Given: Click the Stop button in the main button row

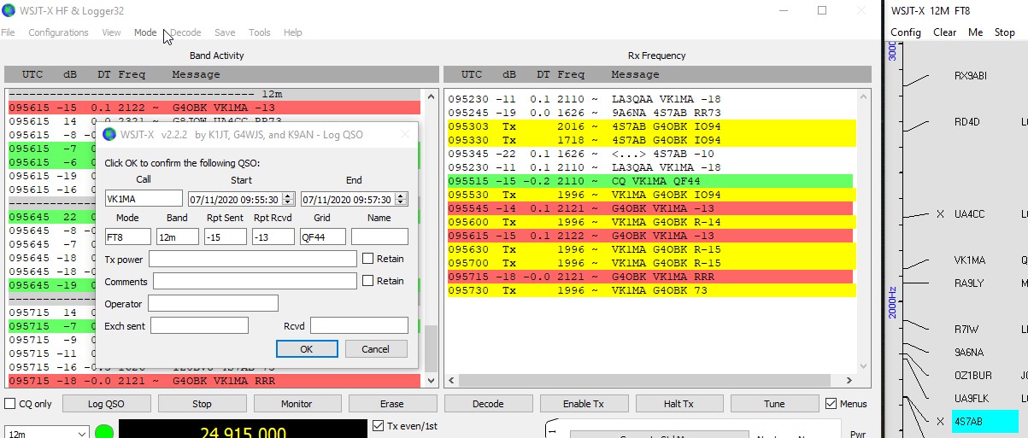Looking at the screenshot, I should click(x=202, y=404).
